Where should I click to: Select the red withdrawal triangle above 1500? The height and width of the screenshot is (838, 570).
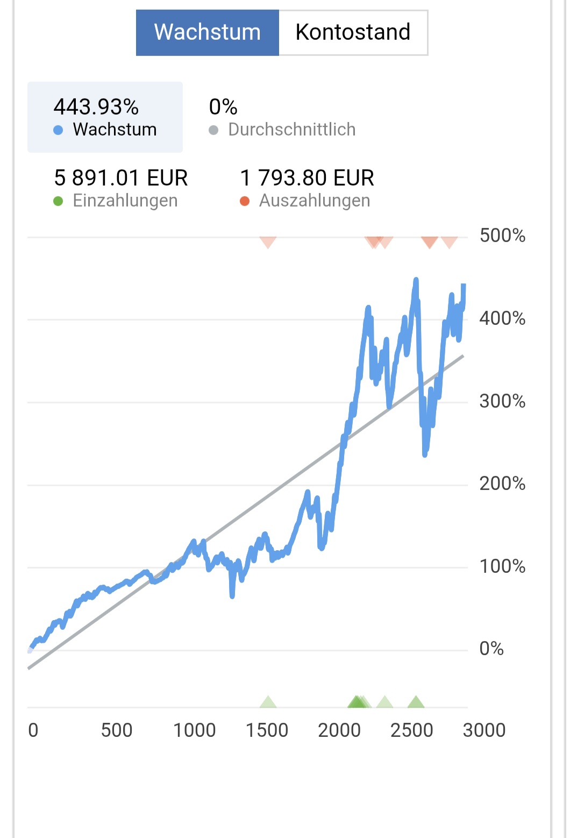pos(268,242)
